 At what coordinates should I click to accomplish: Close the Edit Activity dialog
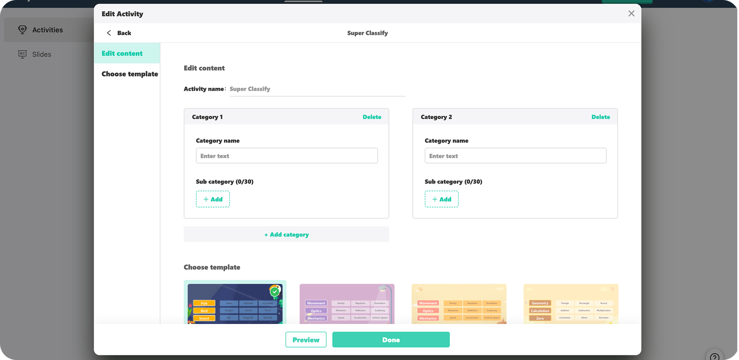tap(631, 14)
